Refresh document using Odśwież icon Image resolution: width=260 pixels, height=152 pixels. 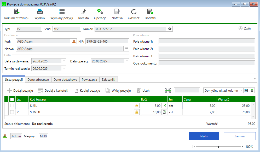[x=134, y=12]
